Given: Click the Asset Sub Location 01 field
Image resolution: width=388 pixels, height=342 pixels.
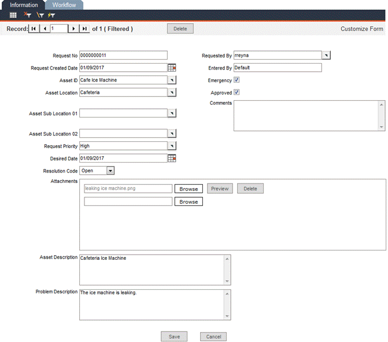Looking at the screenshot, I should (x=123, y=113).
